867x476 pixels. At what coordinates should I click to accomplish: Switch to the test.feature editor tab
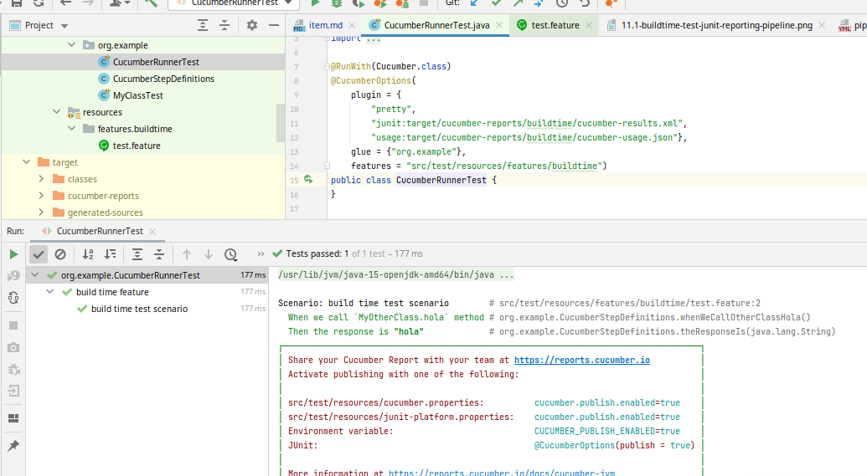[x=555, y=26]
